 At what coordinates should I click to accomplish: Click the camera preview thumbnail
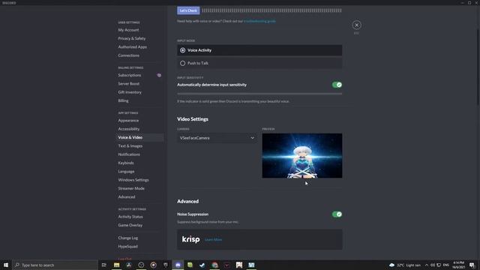point(302,155)
